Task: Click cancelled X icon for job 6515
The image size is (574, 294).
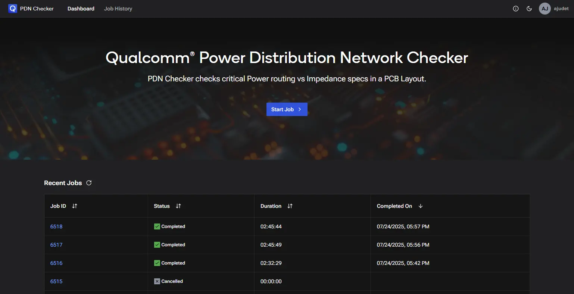Action: [157, 281]
